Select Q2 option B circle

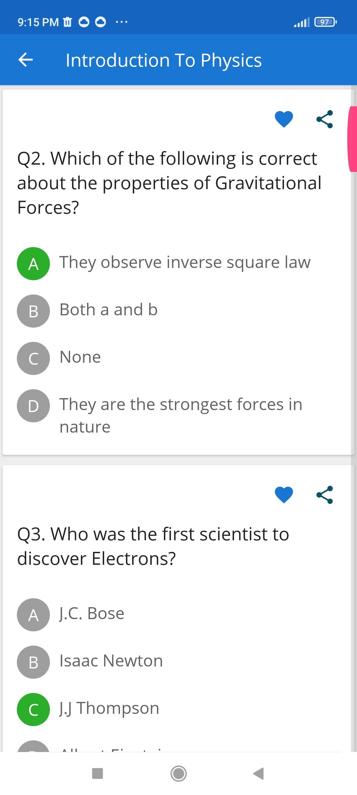(x=33, y=311)
